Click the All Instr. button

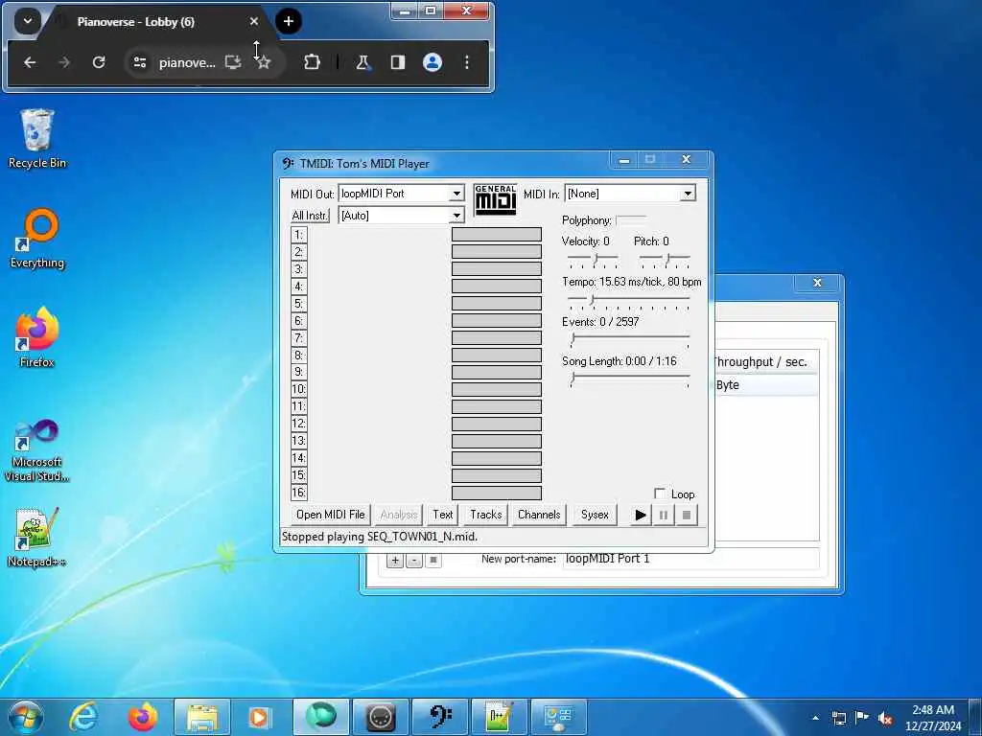310,216
